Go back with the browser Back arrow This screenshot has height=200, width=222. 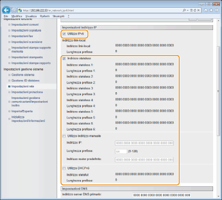click(6, 10)
